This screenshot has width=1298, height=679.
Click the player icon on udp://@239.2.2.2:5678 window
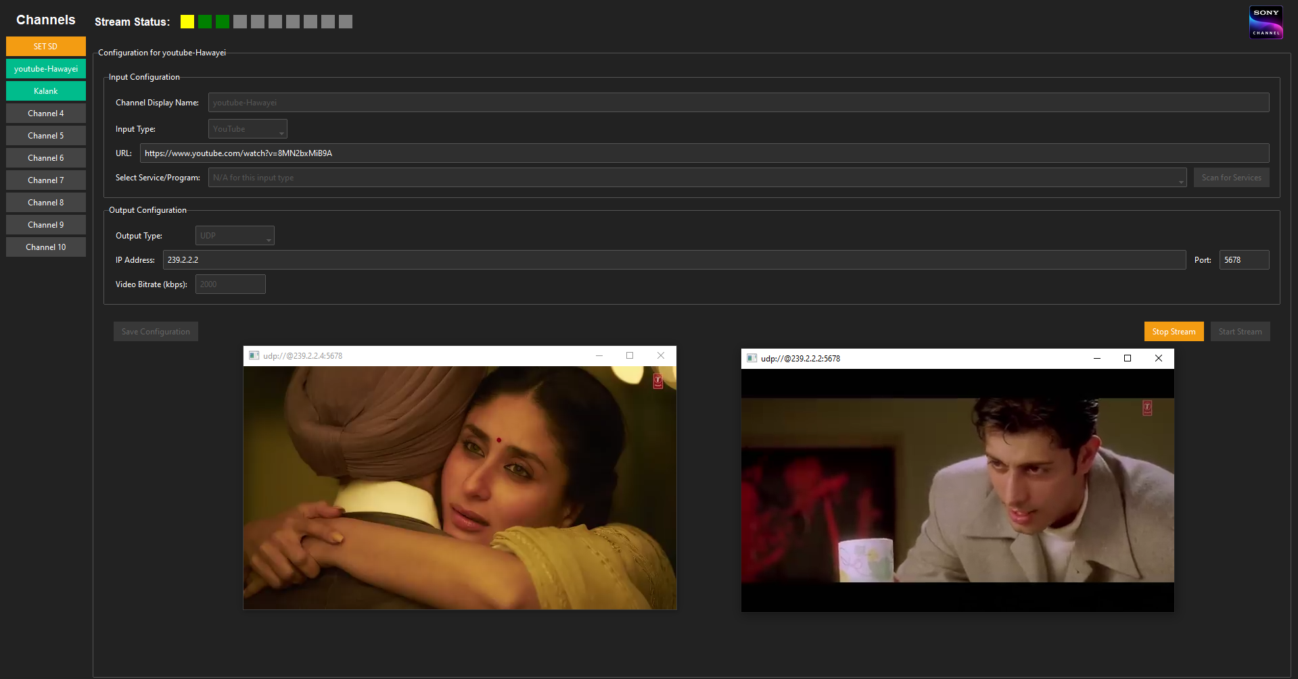[x=751, y=358]
